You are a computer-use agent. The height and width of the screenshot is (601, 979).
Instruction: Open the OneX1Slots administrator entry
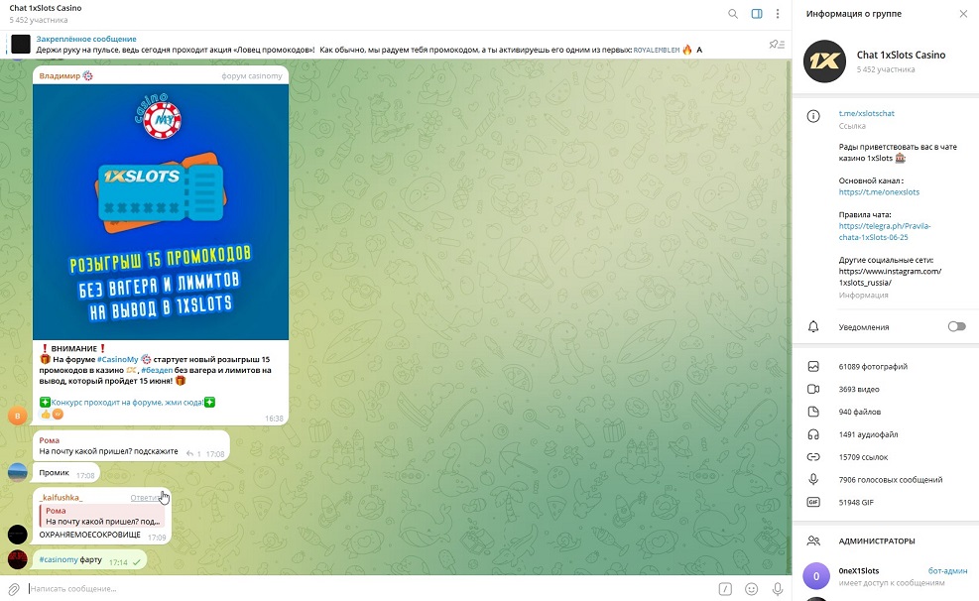pyautogui.click(x=886, y=576)
